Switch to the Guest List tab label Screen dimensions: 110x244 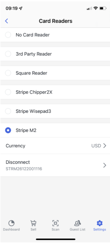point(77,229)
